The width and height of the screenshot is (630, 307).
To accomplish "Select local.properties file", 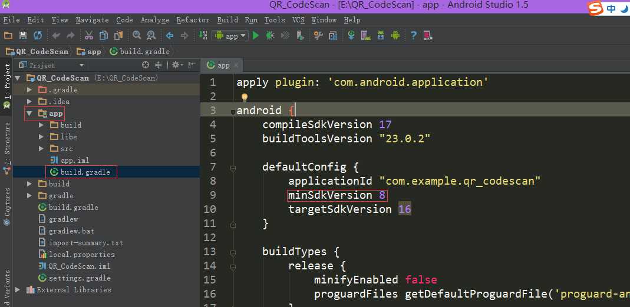I will coord(77,255).
